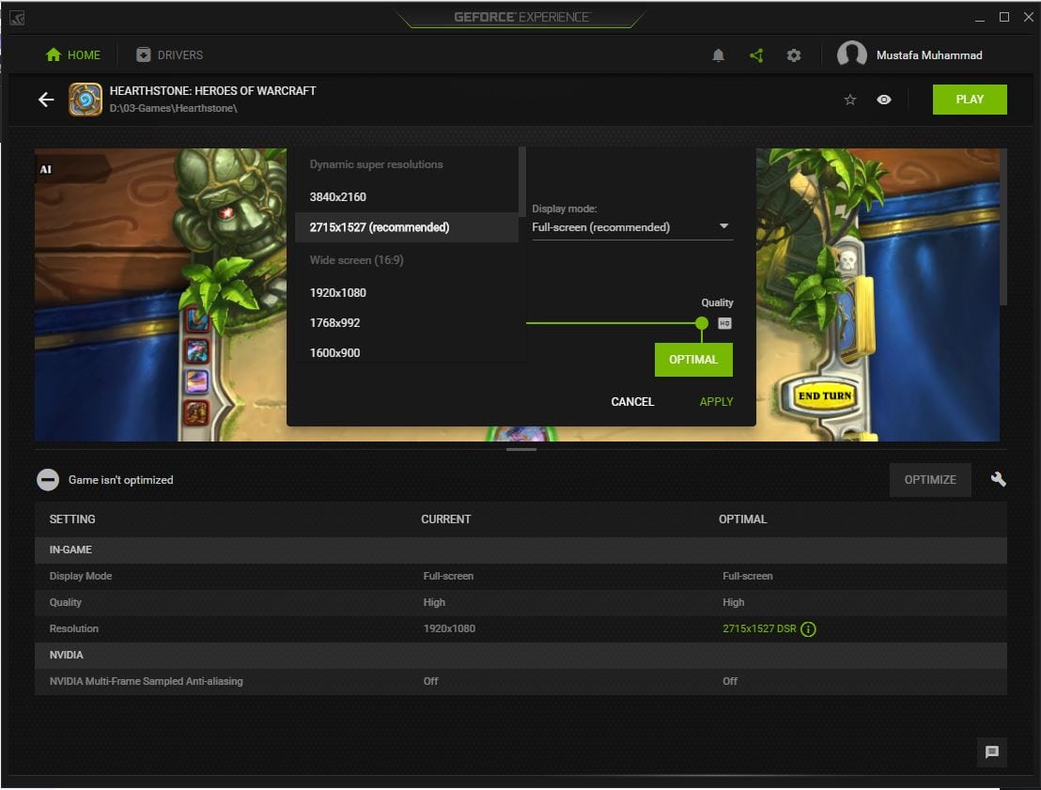The image size is (1041, 790).
Task: Click the Hearthstone game icon
Action: click(85, 100)
